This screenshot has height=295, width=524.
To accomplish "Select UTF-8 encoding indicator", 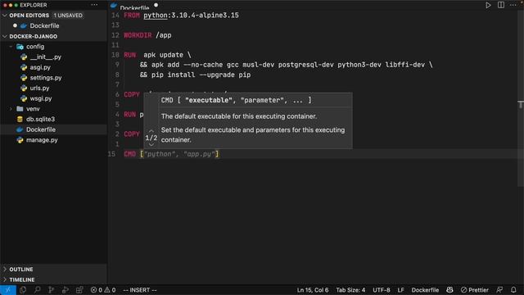I will 382,290.
